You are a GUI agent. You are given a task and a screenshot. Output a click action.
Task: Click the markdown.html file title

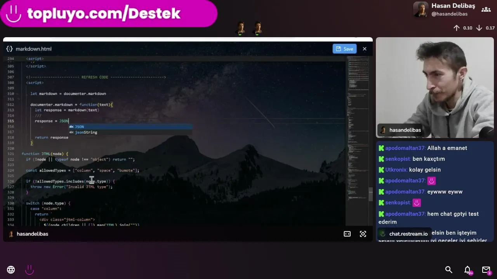coord(34,49)
